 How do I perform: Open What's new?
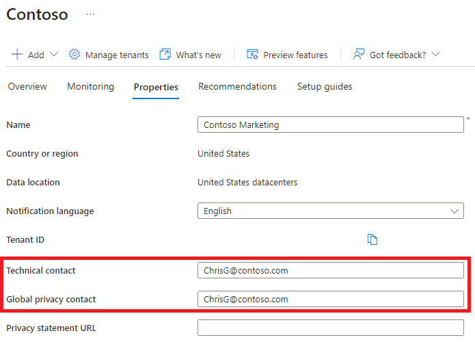tap(199, 55)
